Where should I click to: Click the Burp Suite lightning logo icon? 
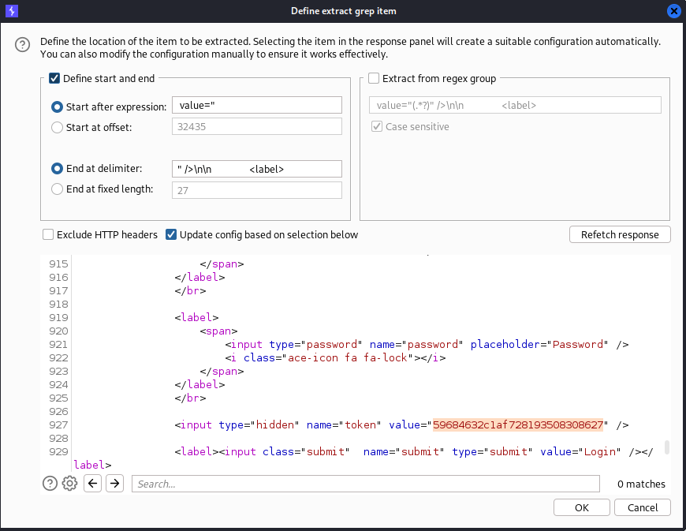pyautogui.click(x=12, y=11)
